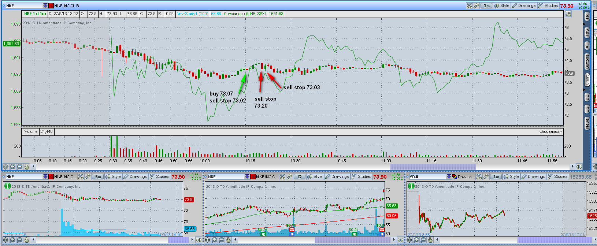Zoom out on the main NKE chart

tap(20, 167)
